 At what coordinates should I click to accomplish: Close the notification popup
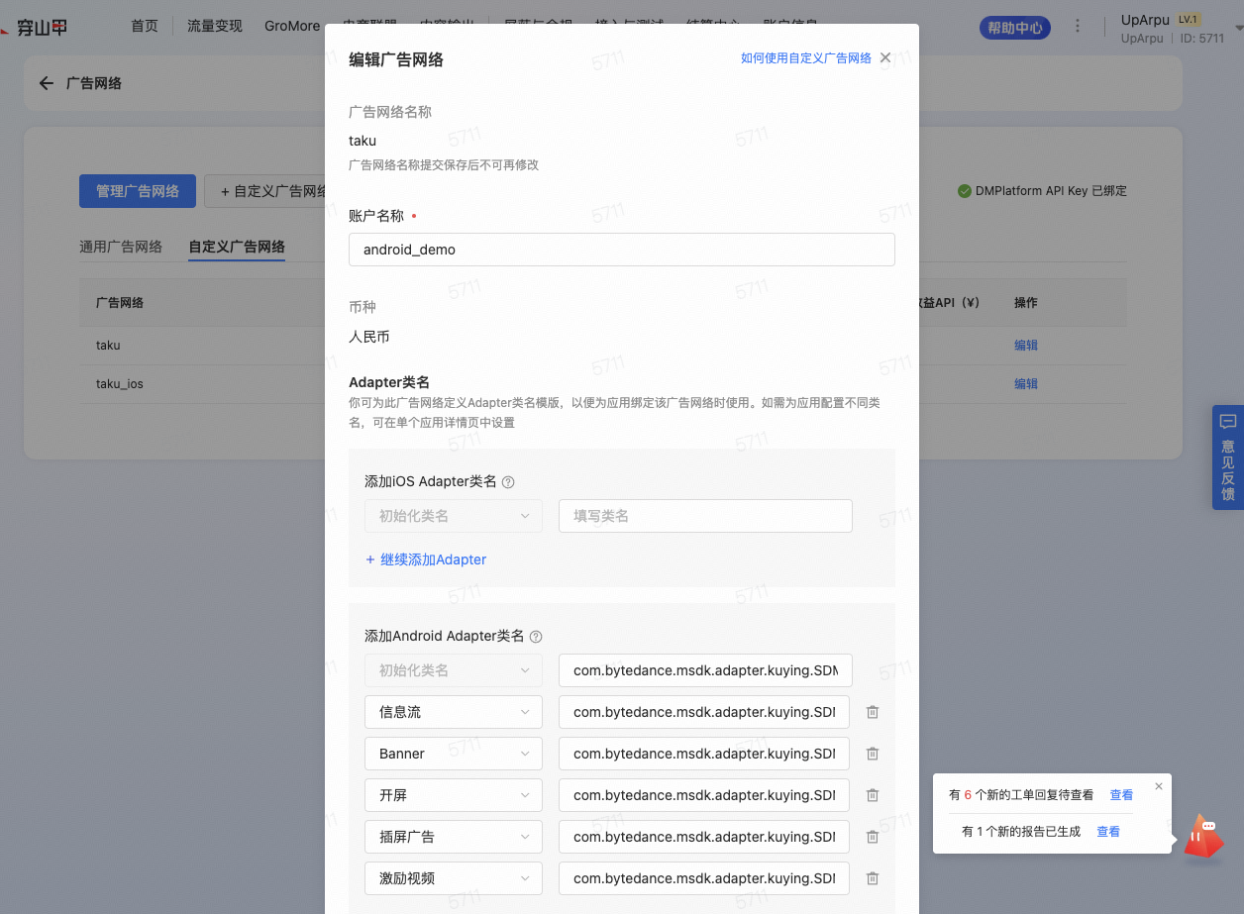click(x=1159, y=786)
